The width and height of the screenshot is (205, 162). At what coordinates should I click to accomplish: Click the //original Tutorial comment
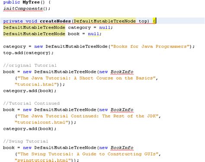(30, 65)
